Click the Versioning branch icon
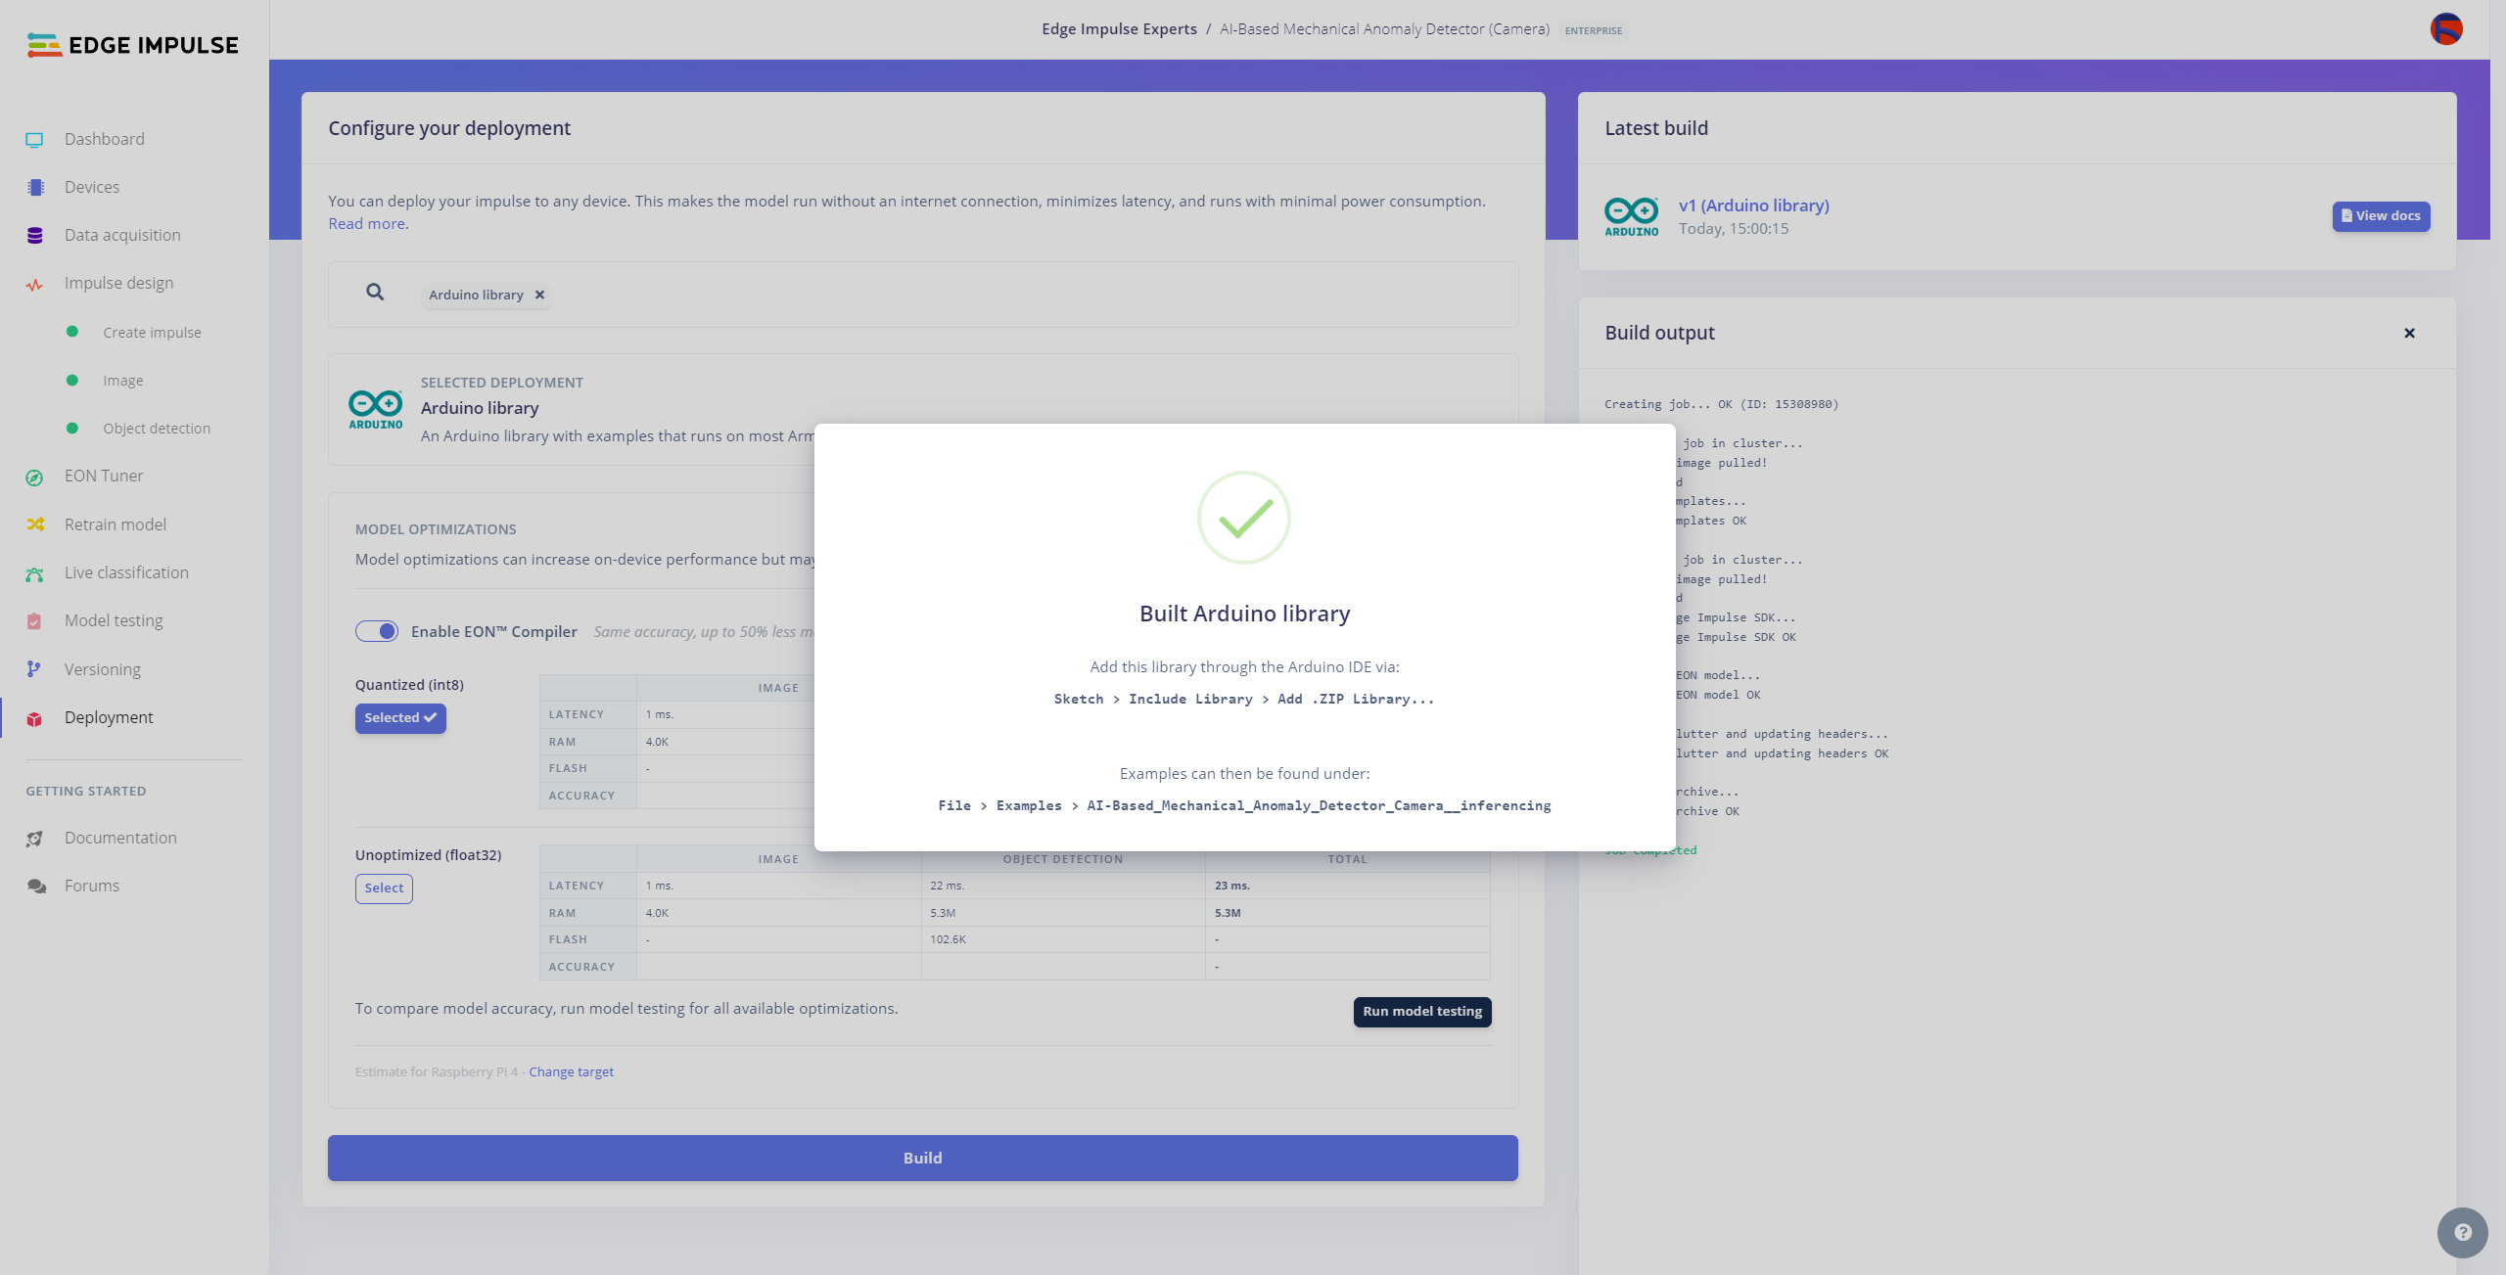Viewport: 2506px width, 1275px height. click(x=34, y=669)
